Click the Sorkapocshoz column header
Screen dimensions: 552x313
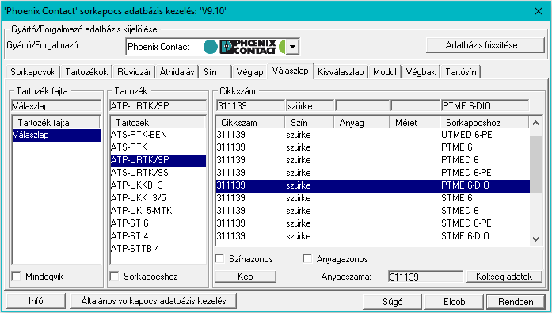485,123
